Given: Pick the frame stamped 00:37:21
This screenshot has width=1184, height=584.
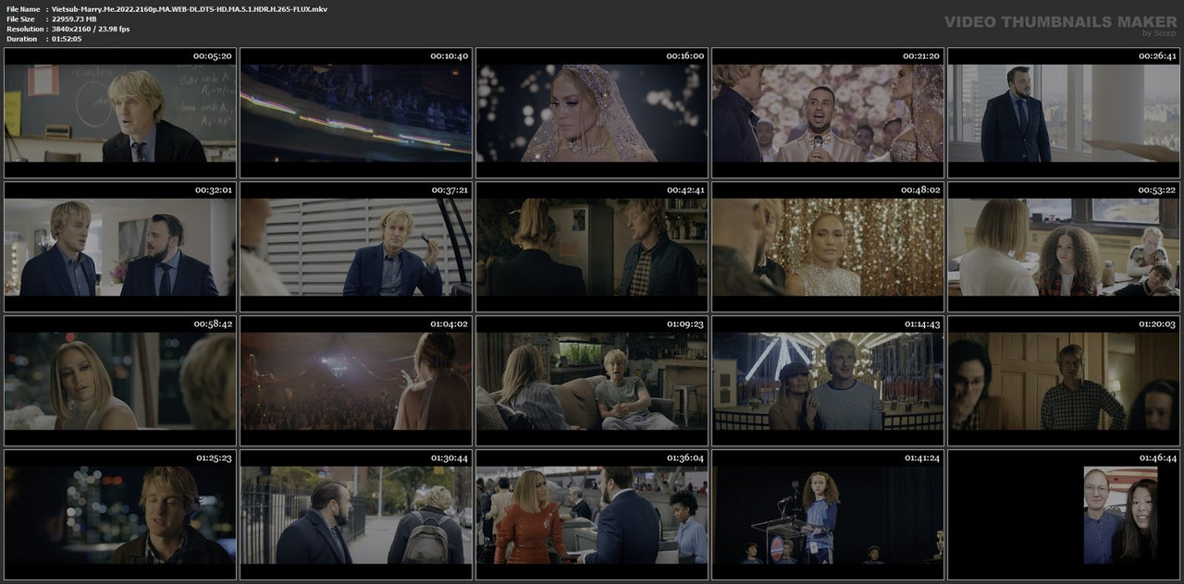Looking at the screenshot, I should tap(356, 247).
